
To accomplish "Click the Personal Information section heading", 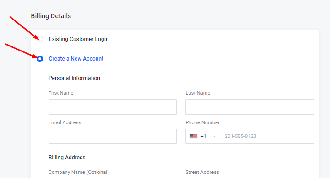I will coord(74,78).
